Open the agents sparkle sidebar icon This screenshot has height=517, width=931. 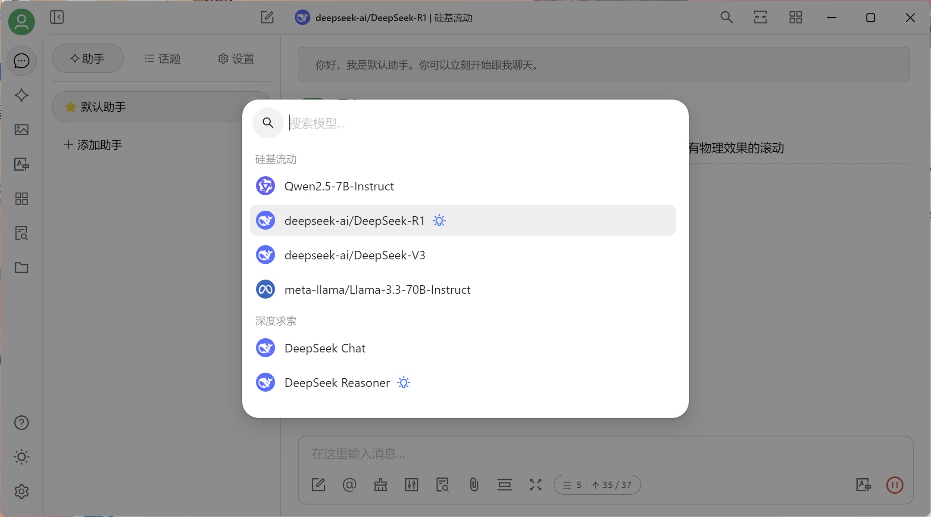22,95
